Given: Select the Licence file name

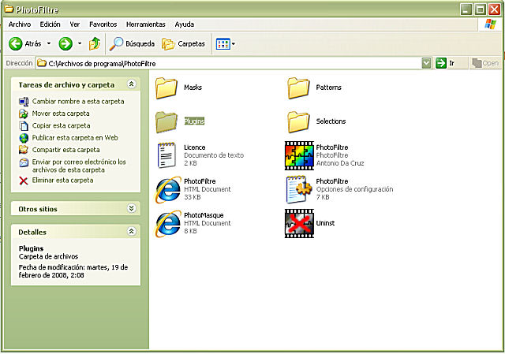Looking at the screenshot, I should (195, 147).
